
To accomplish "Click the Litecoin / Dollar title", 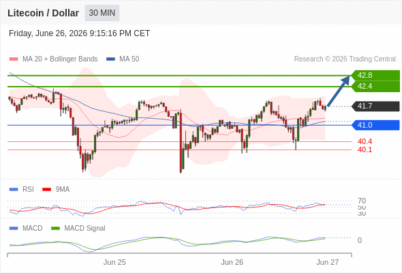I will pos(43,13).
